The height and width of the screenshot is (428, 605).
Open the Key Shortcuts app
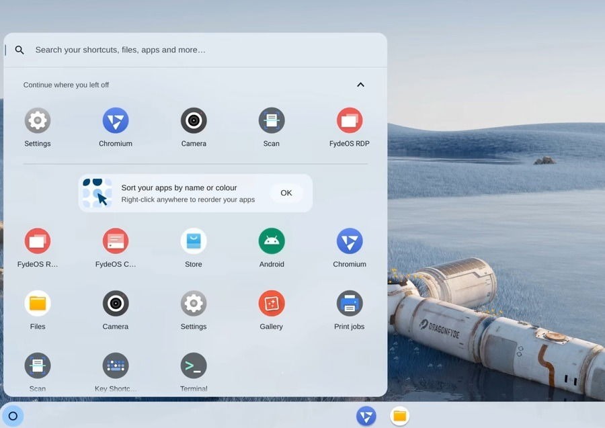116,366
